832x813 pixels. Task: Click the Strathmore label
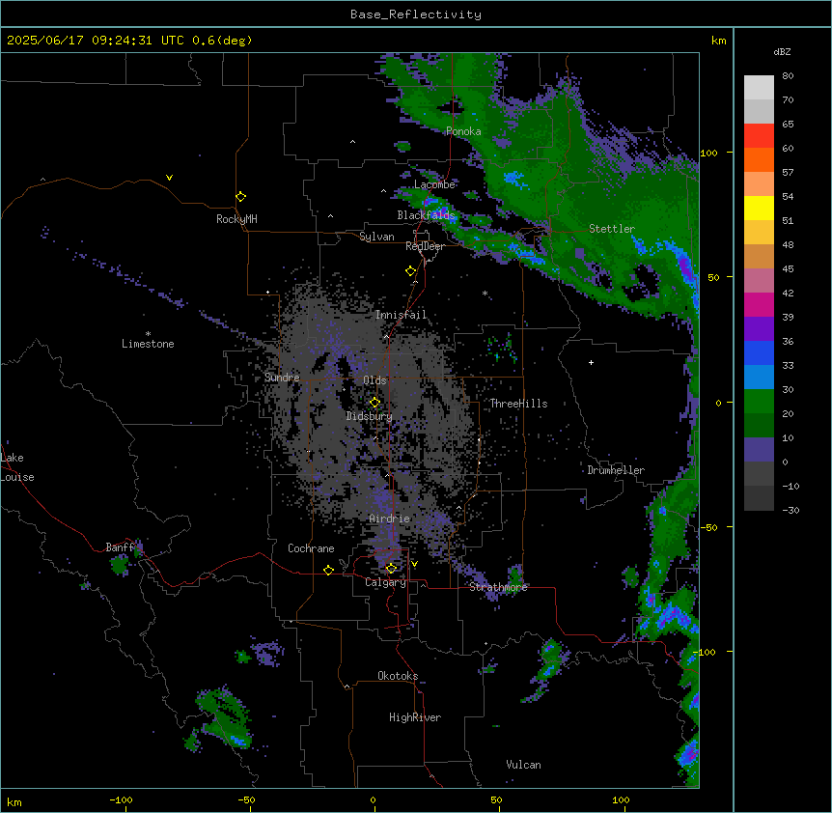point(498,587)
